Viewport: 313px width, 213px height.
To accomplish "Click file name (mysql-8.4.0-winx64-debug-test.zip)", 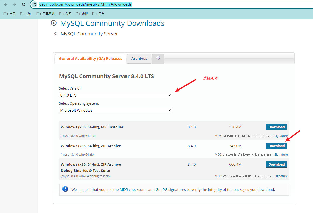I will click(86, 176).
